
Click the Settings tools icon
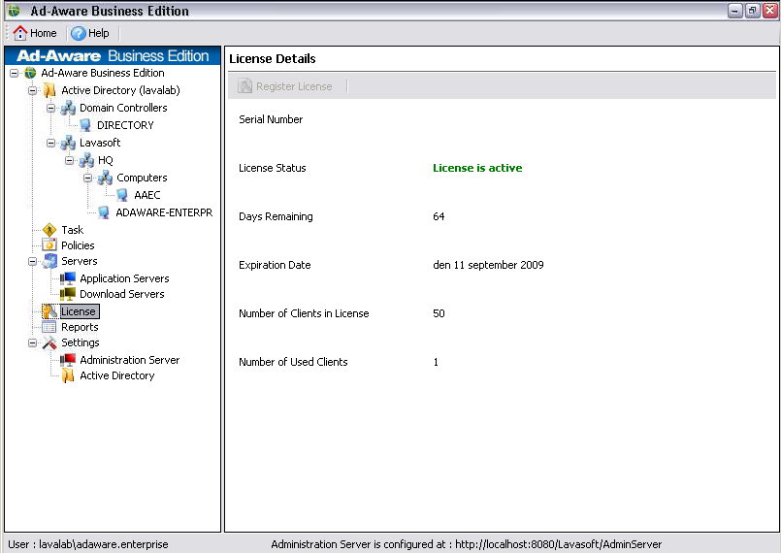(x=49, y=342)
